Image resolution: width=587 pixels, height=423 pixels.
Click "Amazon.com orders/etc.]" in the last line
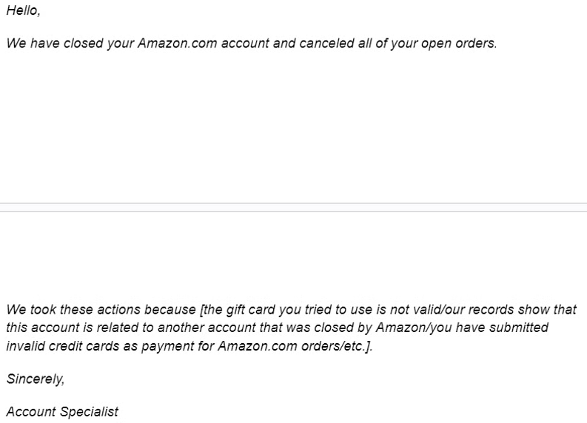tap(295, 346)
